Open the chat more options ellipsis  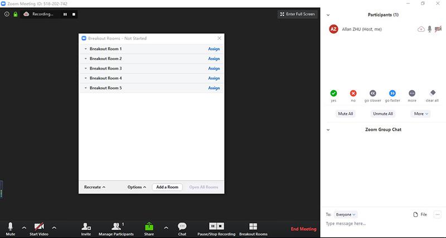[438, 215]
